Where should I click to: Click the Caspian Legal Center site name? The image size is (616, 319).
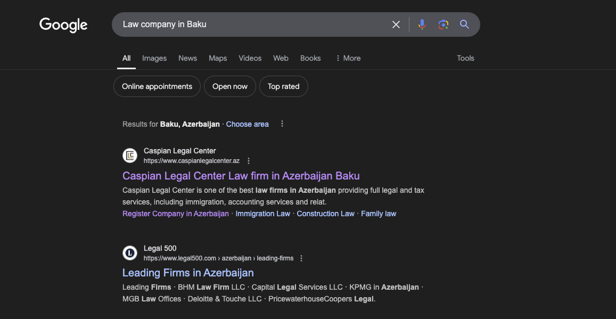tap(180, 151)
